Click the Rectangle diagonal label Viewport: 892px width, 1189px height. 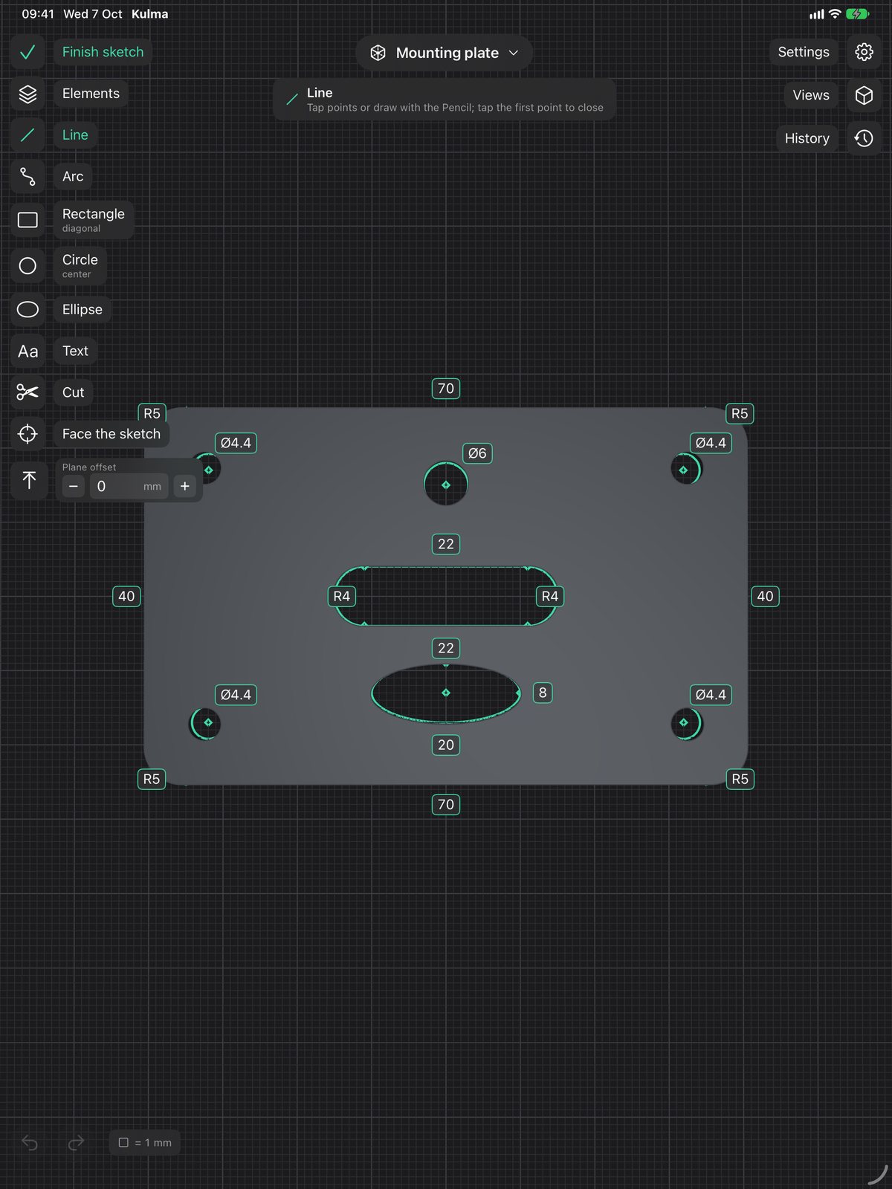(x=94, y=220)
